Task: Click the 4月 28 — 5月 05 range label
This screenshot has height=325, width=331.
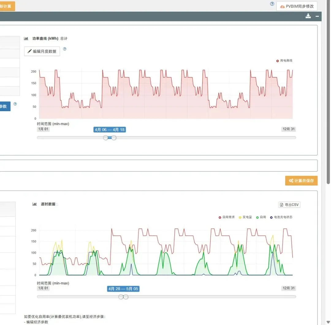Action: click(123, 289)
